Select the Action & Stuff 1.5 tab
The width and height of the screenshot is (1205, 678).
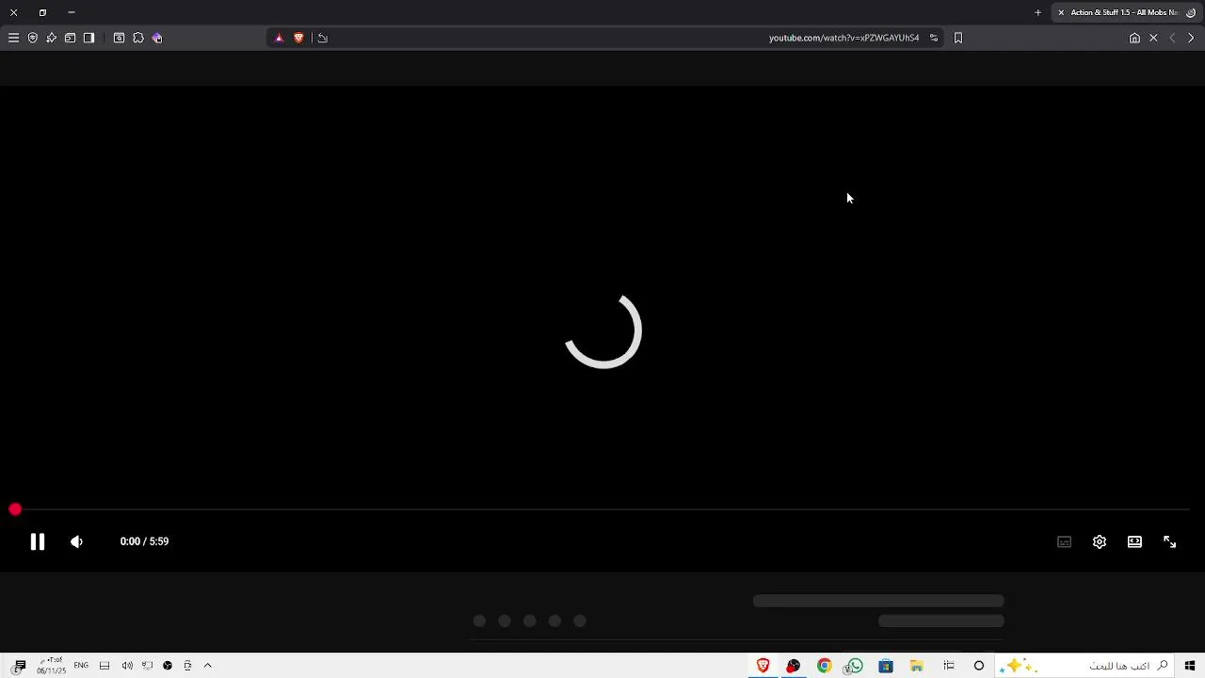[x=1126, y=12]
